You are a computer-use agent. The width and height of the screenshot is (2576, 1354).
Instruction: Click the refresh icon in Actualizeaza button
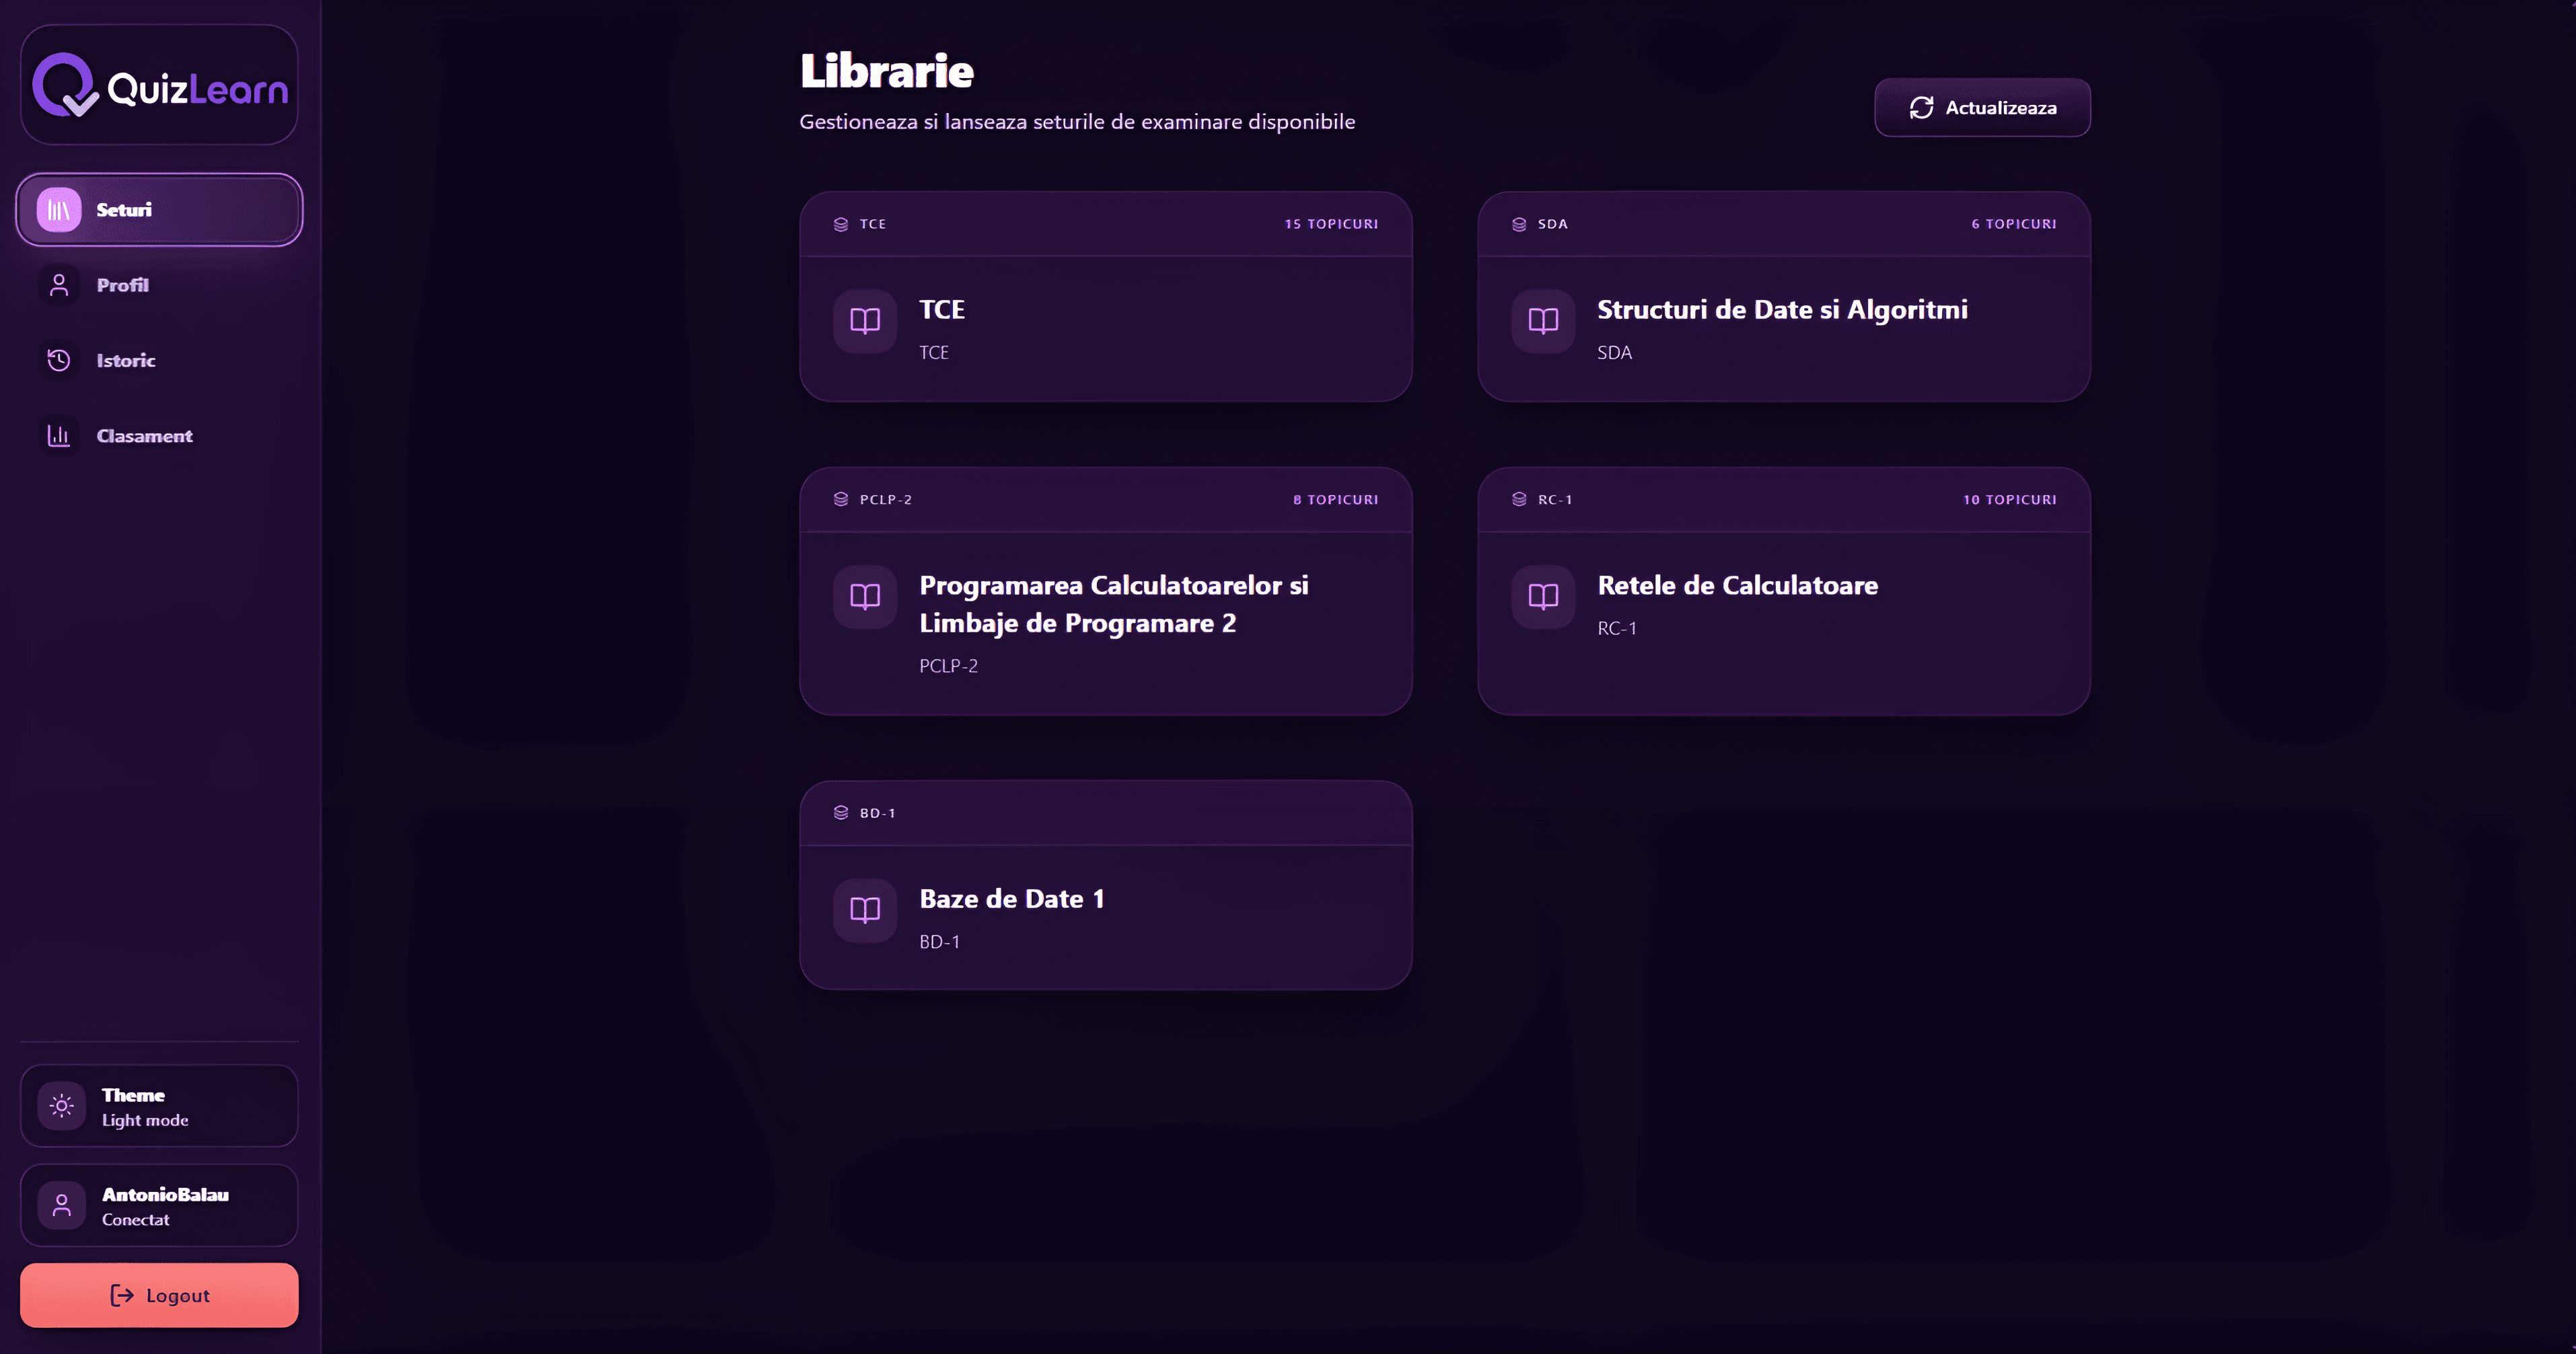tap(1921, 108)
